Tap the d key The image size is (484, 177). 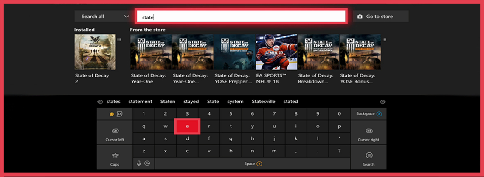point(187,138)
